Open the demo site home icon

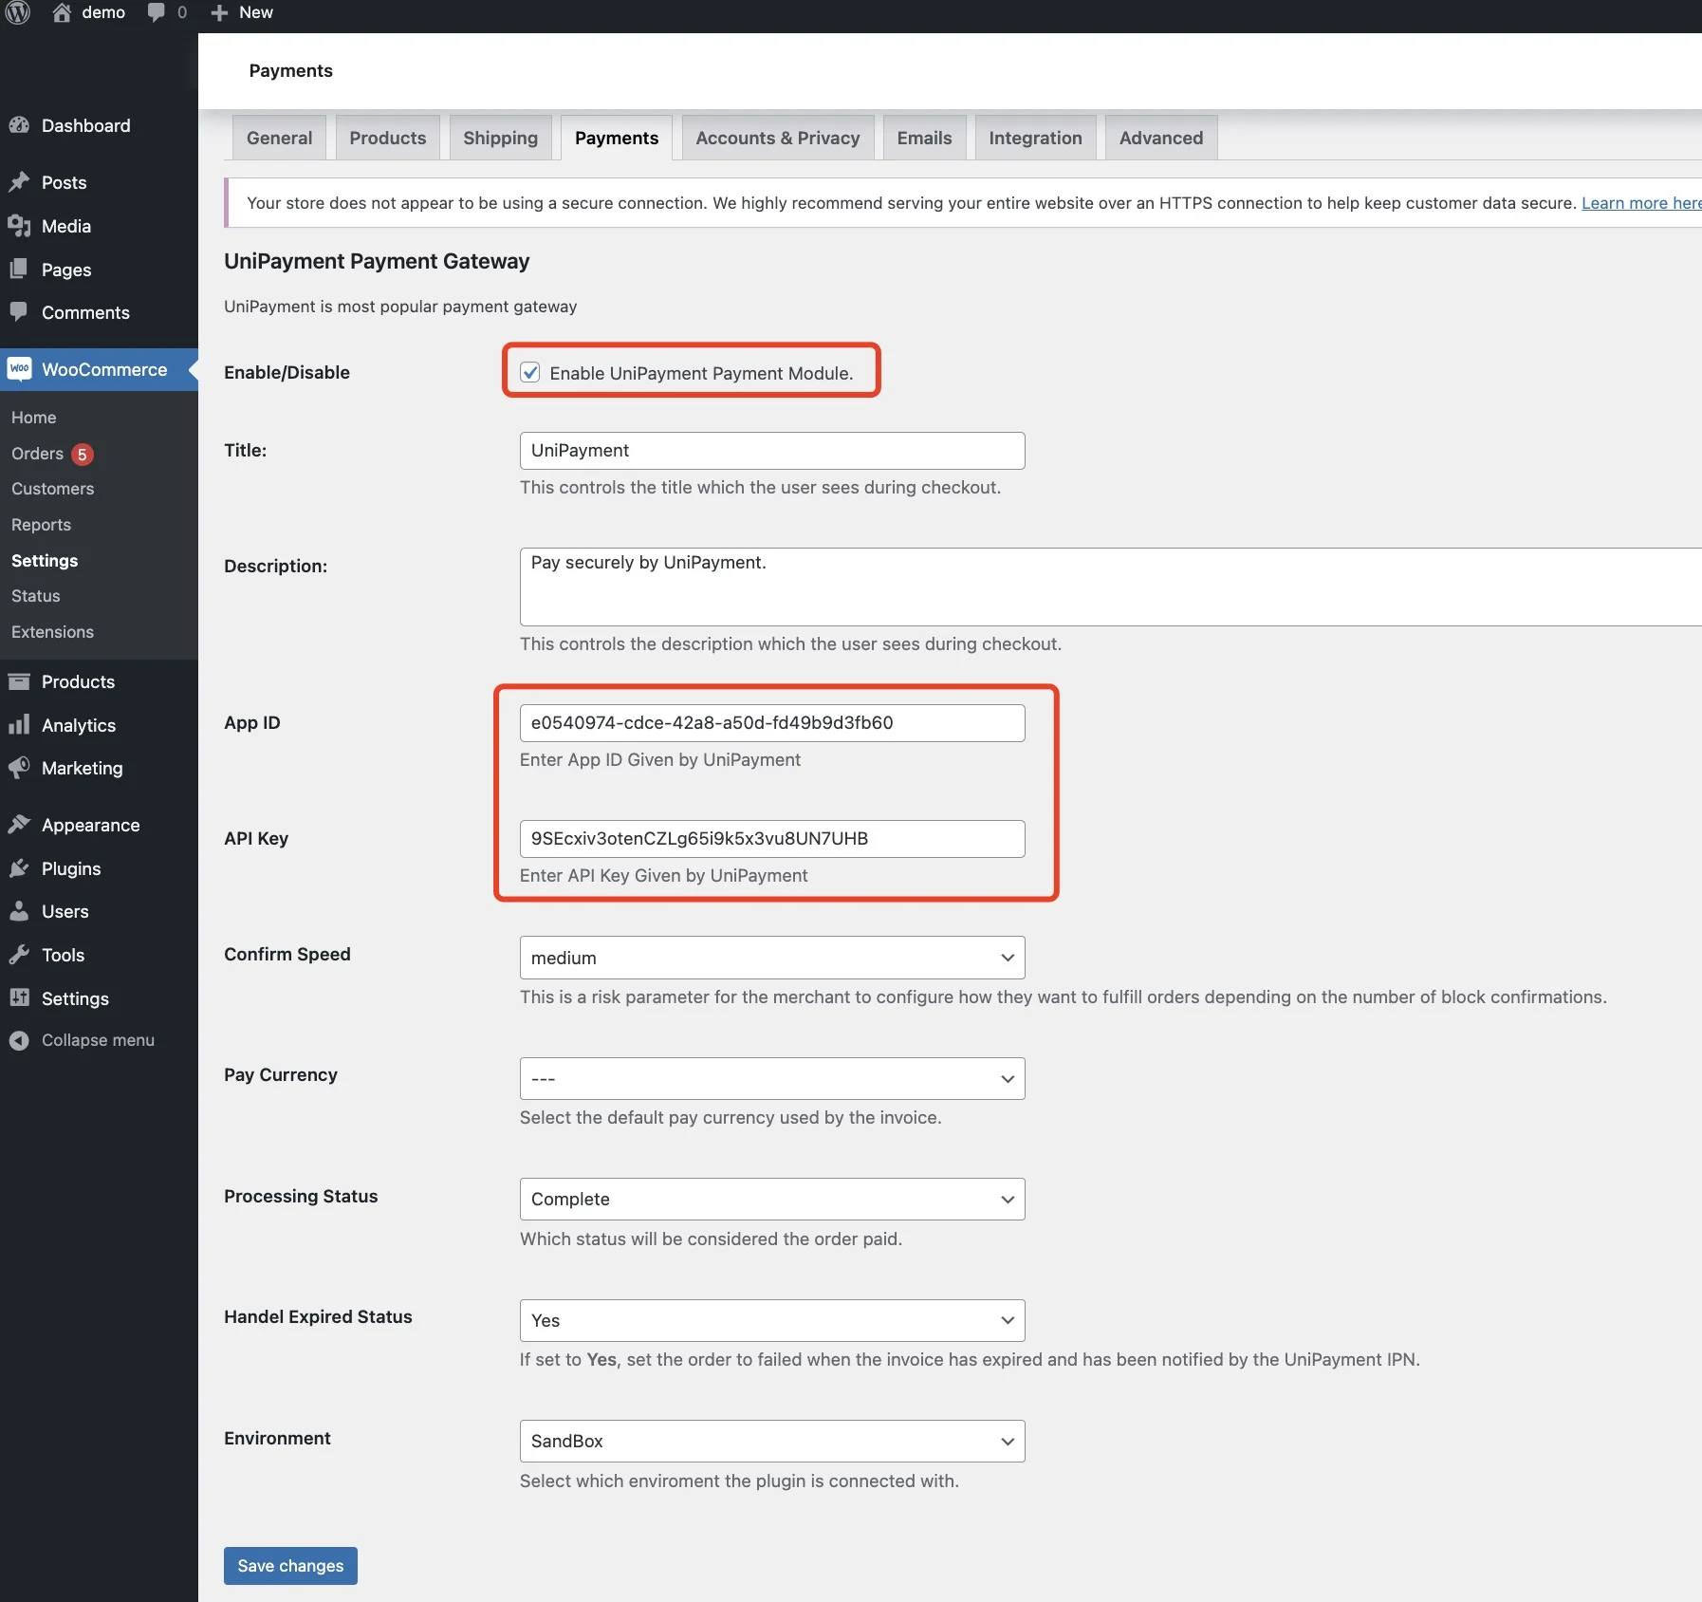click(62, 12)
